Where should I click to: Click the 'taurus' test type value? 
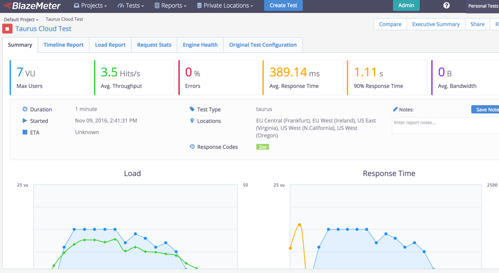pyautogui.click(x=264, y=109)
